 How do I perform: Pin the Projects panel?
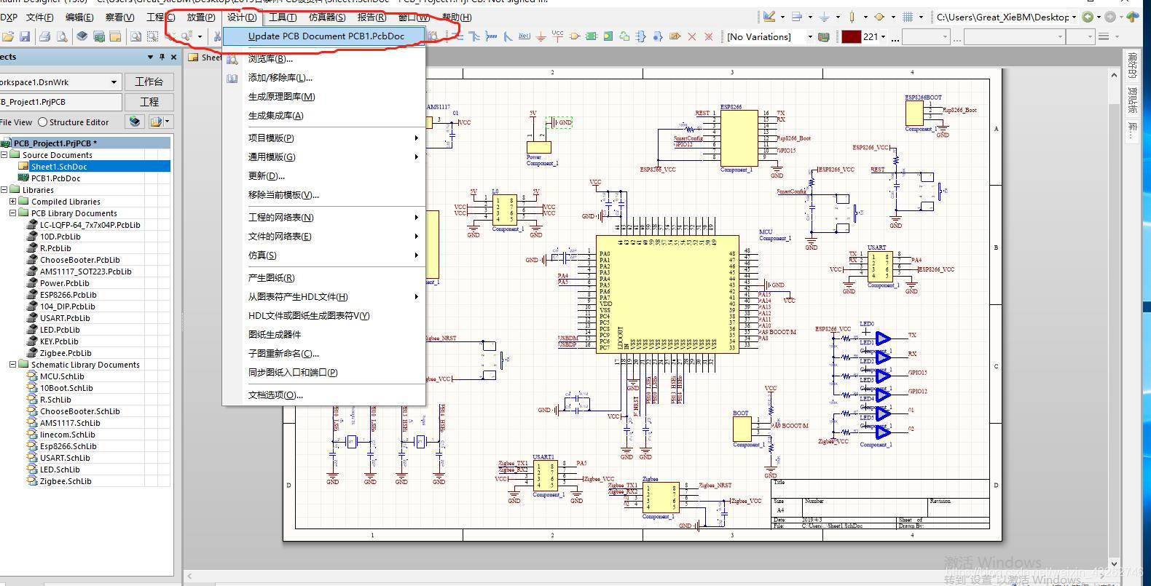[162, 57]
